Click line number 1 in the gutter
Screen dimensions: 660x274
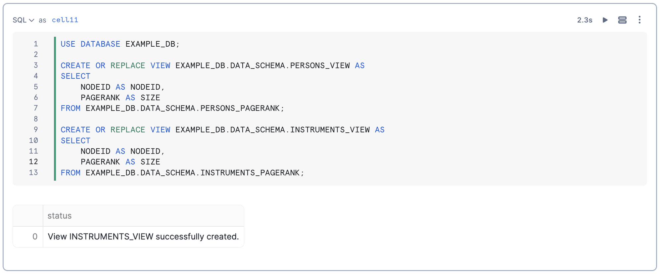coord(36,44)
